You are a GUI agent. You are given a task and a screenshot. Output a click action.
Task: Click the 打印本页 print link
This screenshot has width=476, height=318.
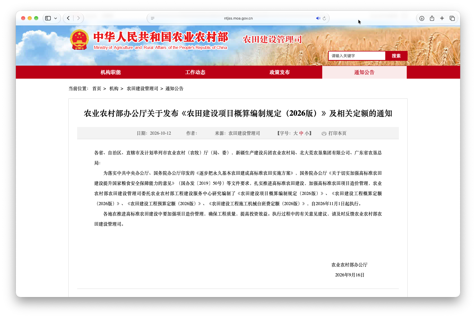click(337, 133)
